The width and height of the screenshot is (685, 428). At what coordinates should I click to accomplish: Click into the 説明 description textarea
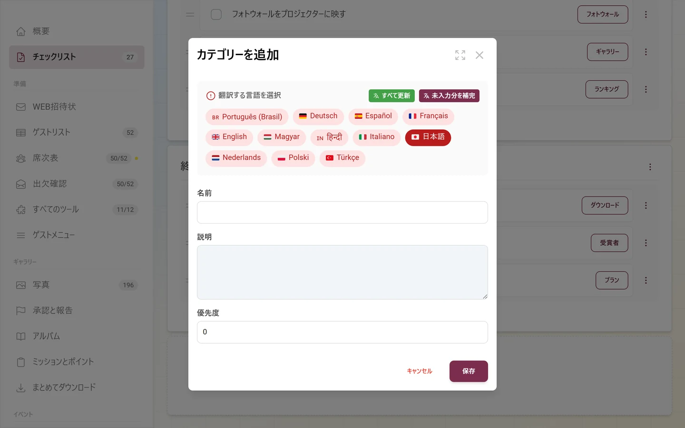[x=342, y=272]
